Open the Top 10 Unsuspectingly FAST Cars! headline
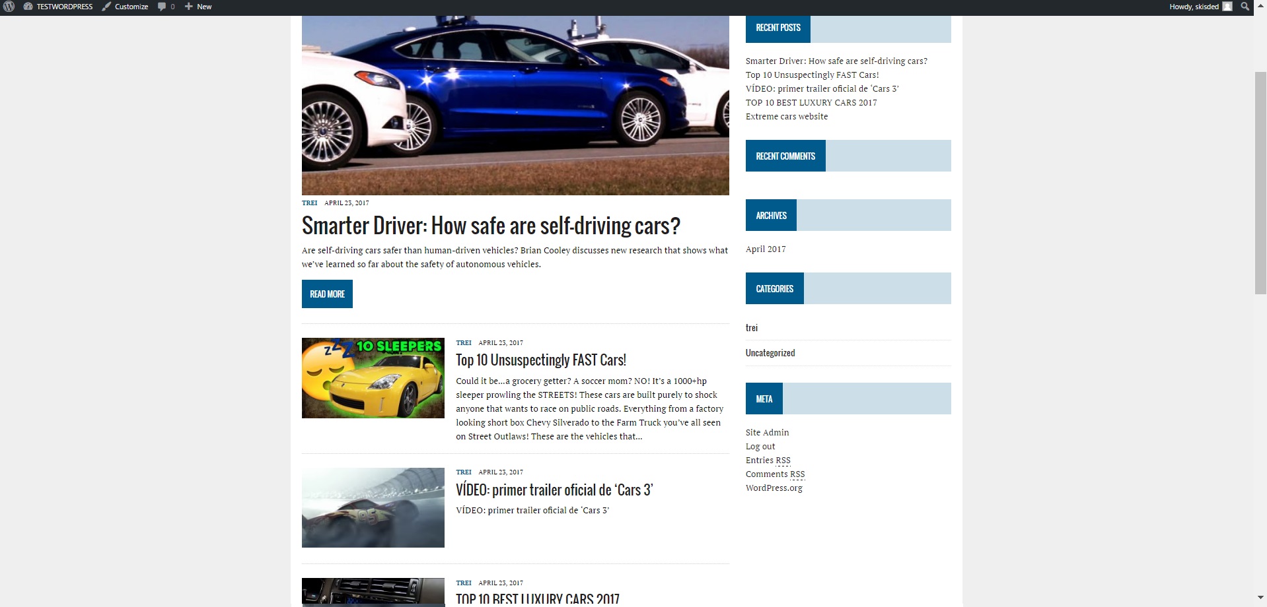The height and width of the screenshot is (607, 1267). (541, 360)
